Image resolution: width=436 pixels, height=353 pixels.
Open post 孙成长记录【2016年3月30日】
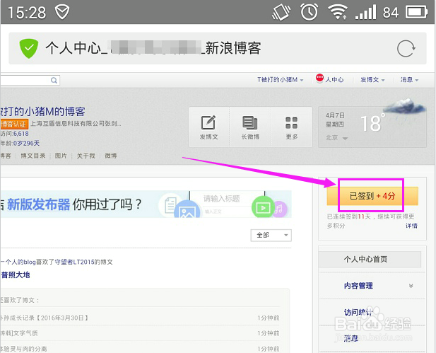click(45, 318)
